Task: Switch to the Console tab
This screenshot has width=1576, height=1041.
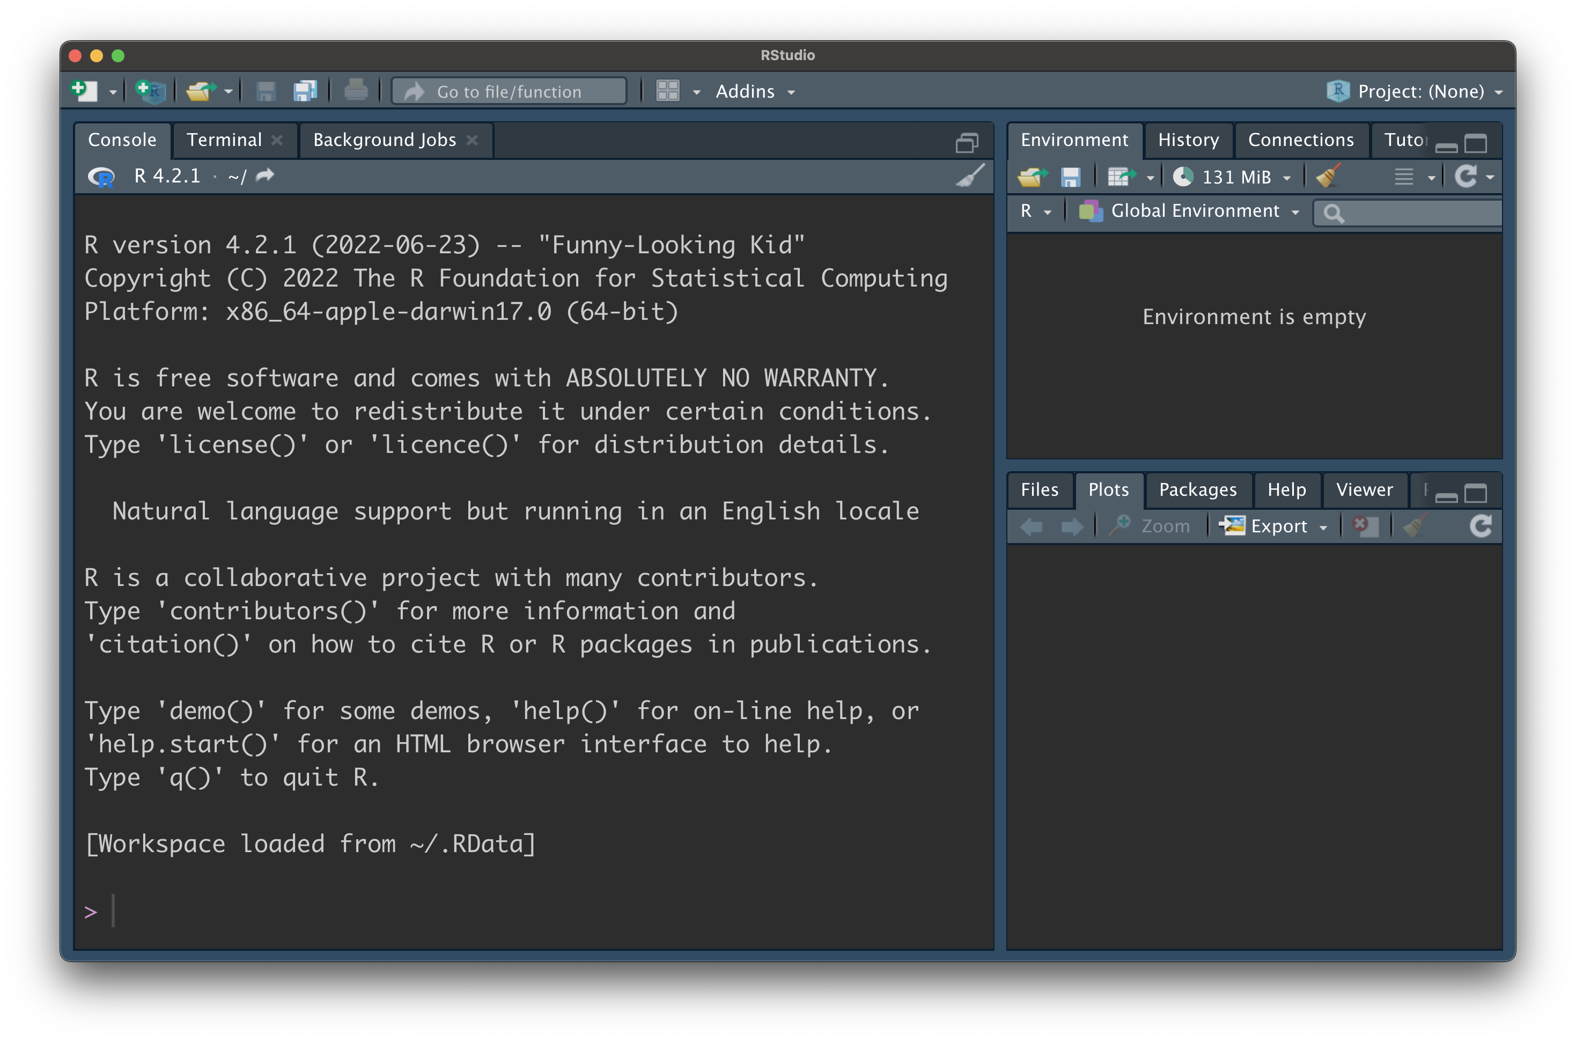Action: click(x=122, y=140)
